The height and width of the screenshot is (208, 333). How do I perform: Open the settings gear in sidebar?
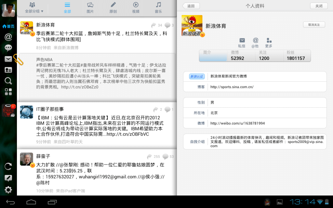[8, 189]
